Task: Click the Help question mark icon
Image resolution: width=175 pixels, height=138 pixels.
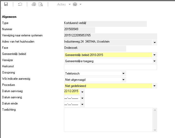Action: 75,4
